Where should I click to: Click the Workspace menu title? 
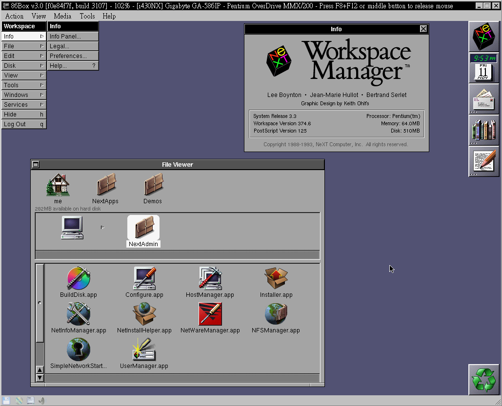pos(24,26)
